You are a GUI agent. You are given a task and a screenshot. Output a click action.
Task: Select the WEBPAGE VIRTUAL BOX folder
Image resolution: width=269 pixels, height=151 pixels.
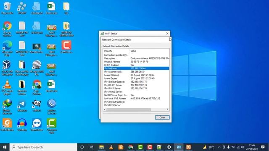(x=66, y=29)
